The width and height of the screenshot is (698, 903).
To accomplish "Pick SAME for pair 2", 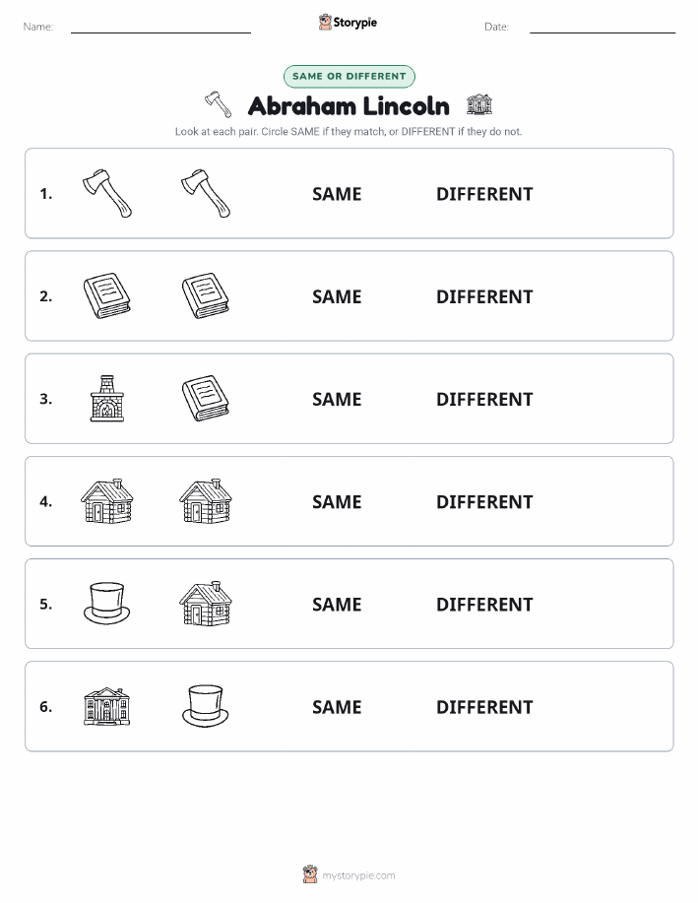I will pos(337,296).
